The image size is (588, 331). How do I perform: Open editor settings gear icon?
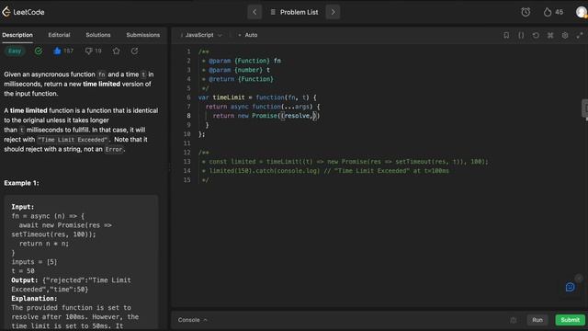click(x=565, y=35)
